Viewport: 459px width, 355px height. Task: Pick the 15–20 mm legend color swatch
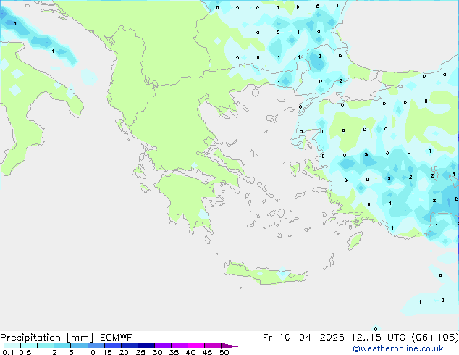click(x=113, y=346)
